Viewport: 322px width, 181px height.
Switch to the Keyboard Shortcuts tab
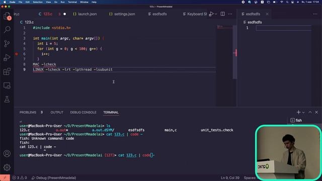(x=195, y=14)
